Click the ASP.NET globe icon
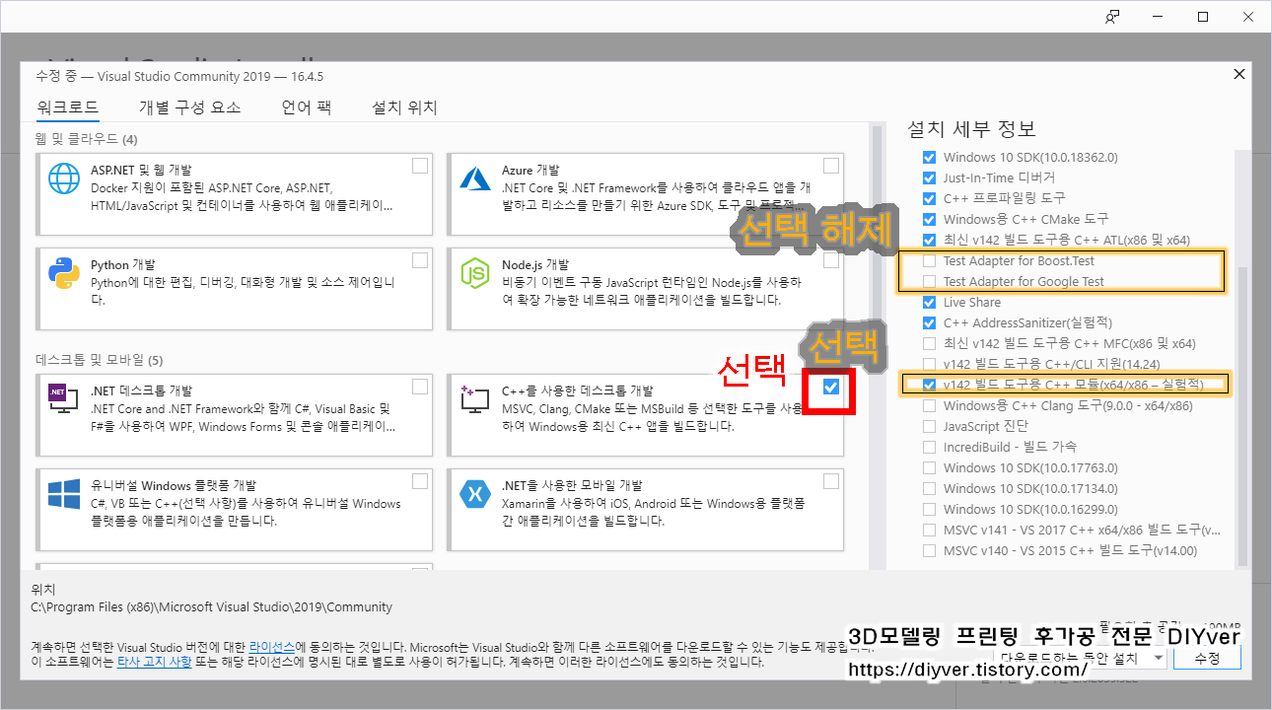Screen dimensions: 1272x710 [x=64, y=178]
